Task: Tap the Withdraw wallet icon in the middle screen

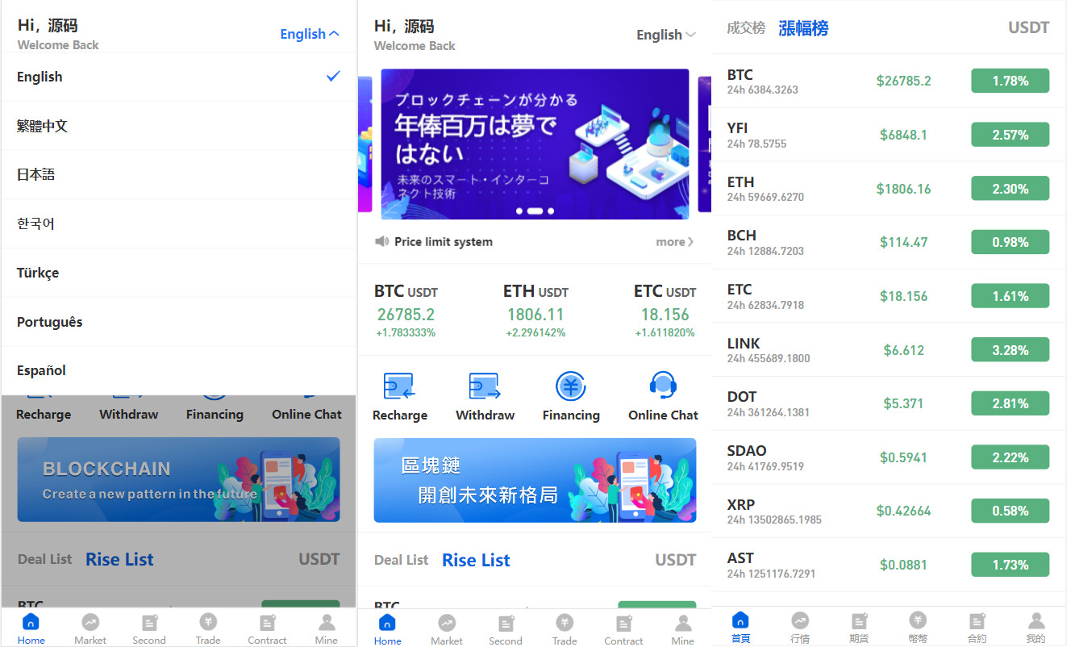Action: 485,386
